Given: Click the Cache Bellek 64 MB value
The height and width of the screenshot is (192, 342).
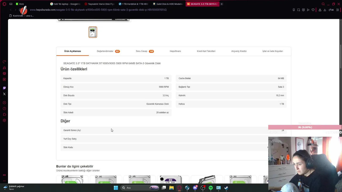Looking at the screenshot, I should click(x=281, y=78).
